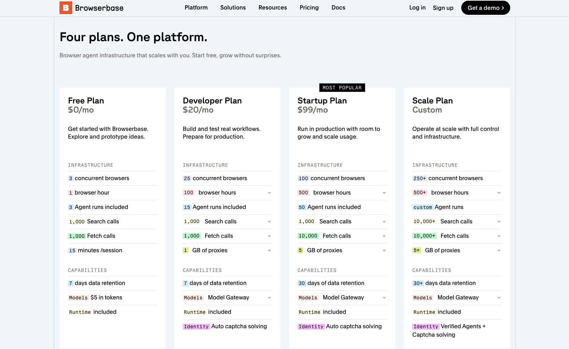
Task: Expand Developer Plan Model Gateway row
Action: click(x=227, y=298)
